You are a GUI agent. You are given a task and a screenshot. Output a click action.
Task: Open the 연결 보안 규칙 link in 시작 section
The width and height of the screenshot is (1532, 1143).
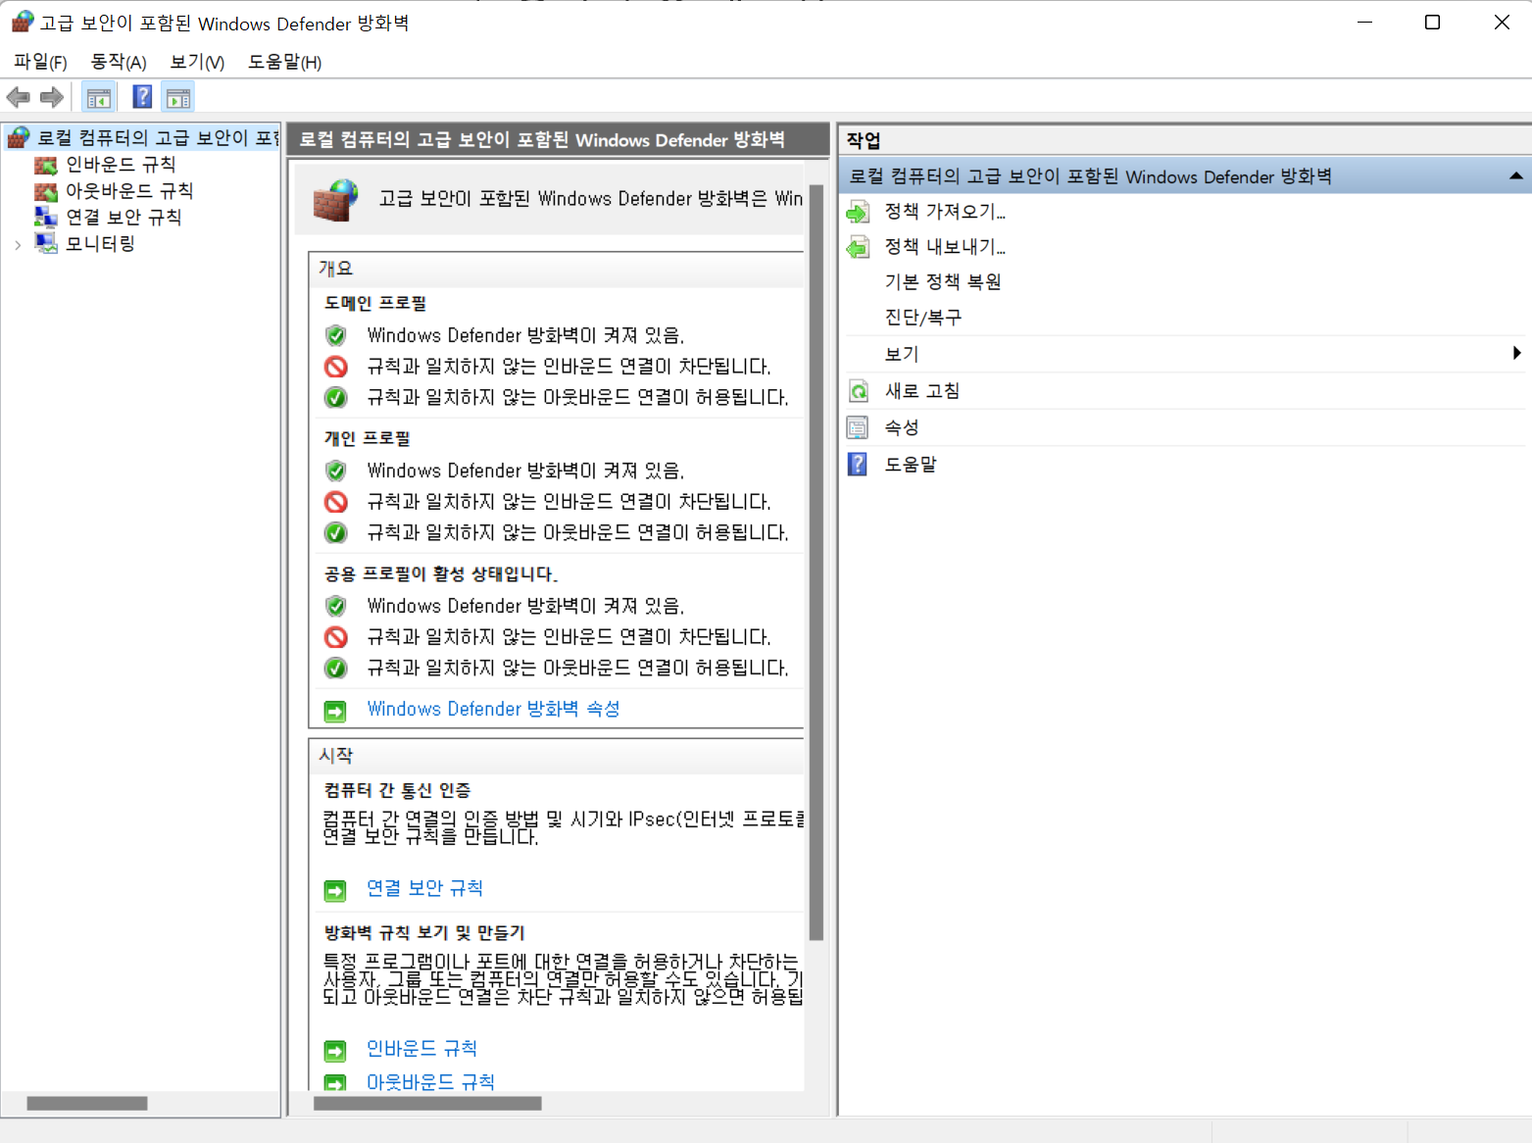tap(424, 888)
